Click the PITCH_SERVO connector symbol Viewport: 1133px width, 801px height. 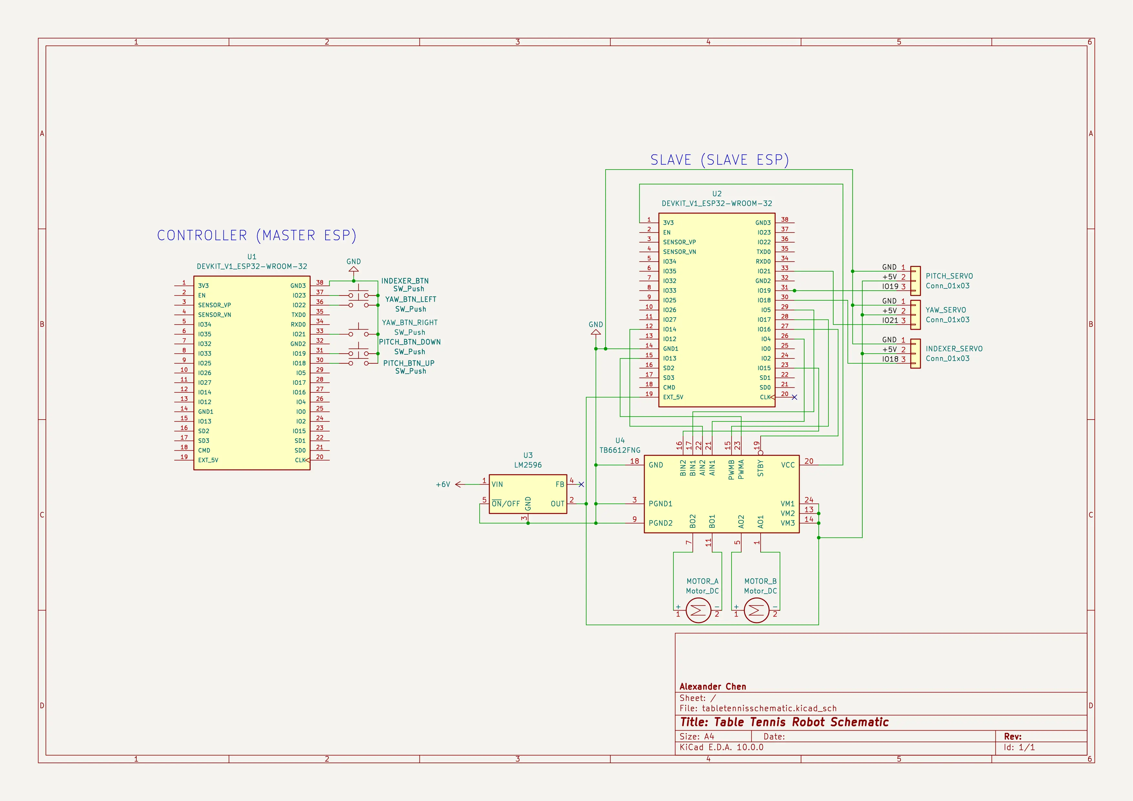click(x=915, y=281)
